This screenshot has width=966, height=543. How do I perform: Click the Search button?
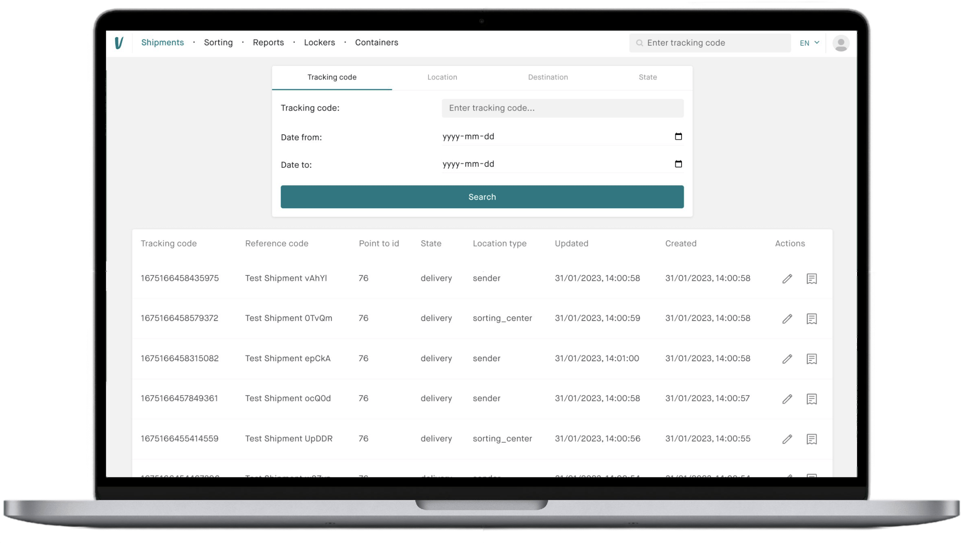(482, 197)
